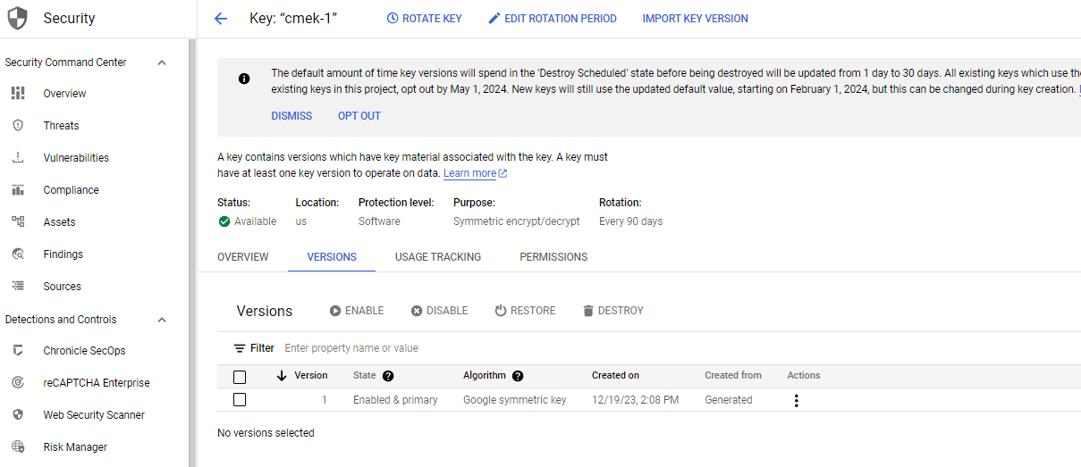The image size is (1081, 467).
Task: Click the Compliance chart icon
Action: [x=18, y=189]
